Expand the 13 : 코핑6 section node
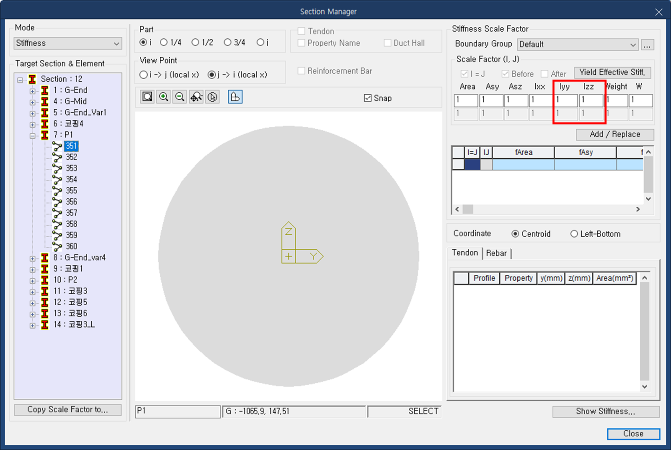671x450 pixels. (32, 315)
